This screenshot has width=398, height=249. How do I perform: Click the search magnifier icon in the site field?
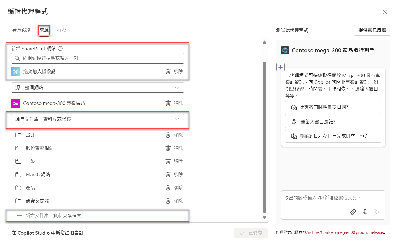pyautogui.click(x=17, y=58)
